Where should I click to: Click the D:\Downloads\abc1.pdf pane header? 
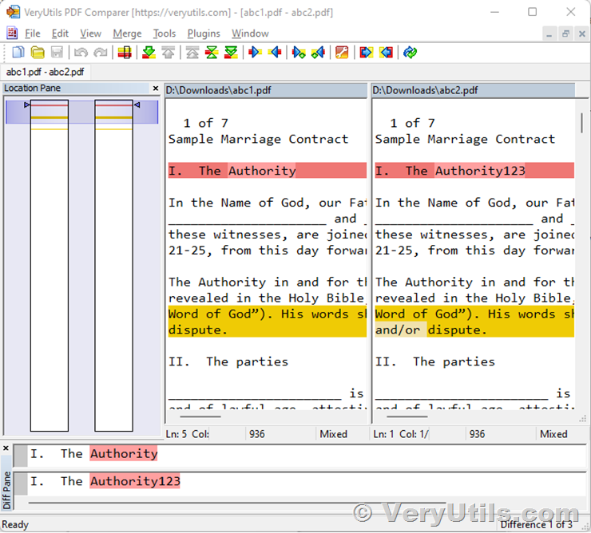(x=266, y=90)
